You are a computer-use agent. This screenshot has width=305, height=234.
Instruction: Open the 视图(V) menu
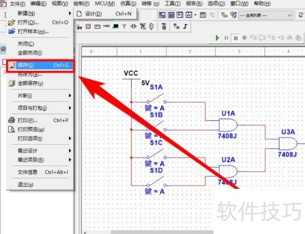(x=60, y=4)
